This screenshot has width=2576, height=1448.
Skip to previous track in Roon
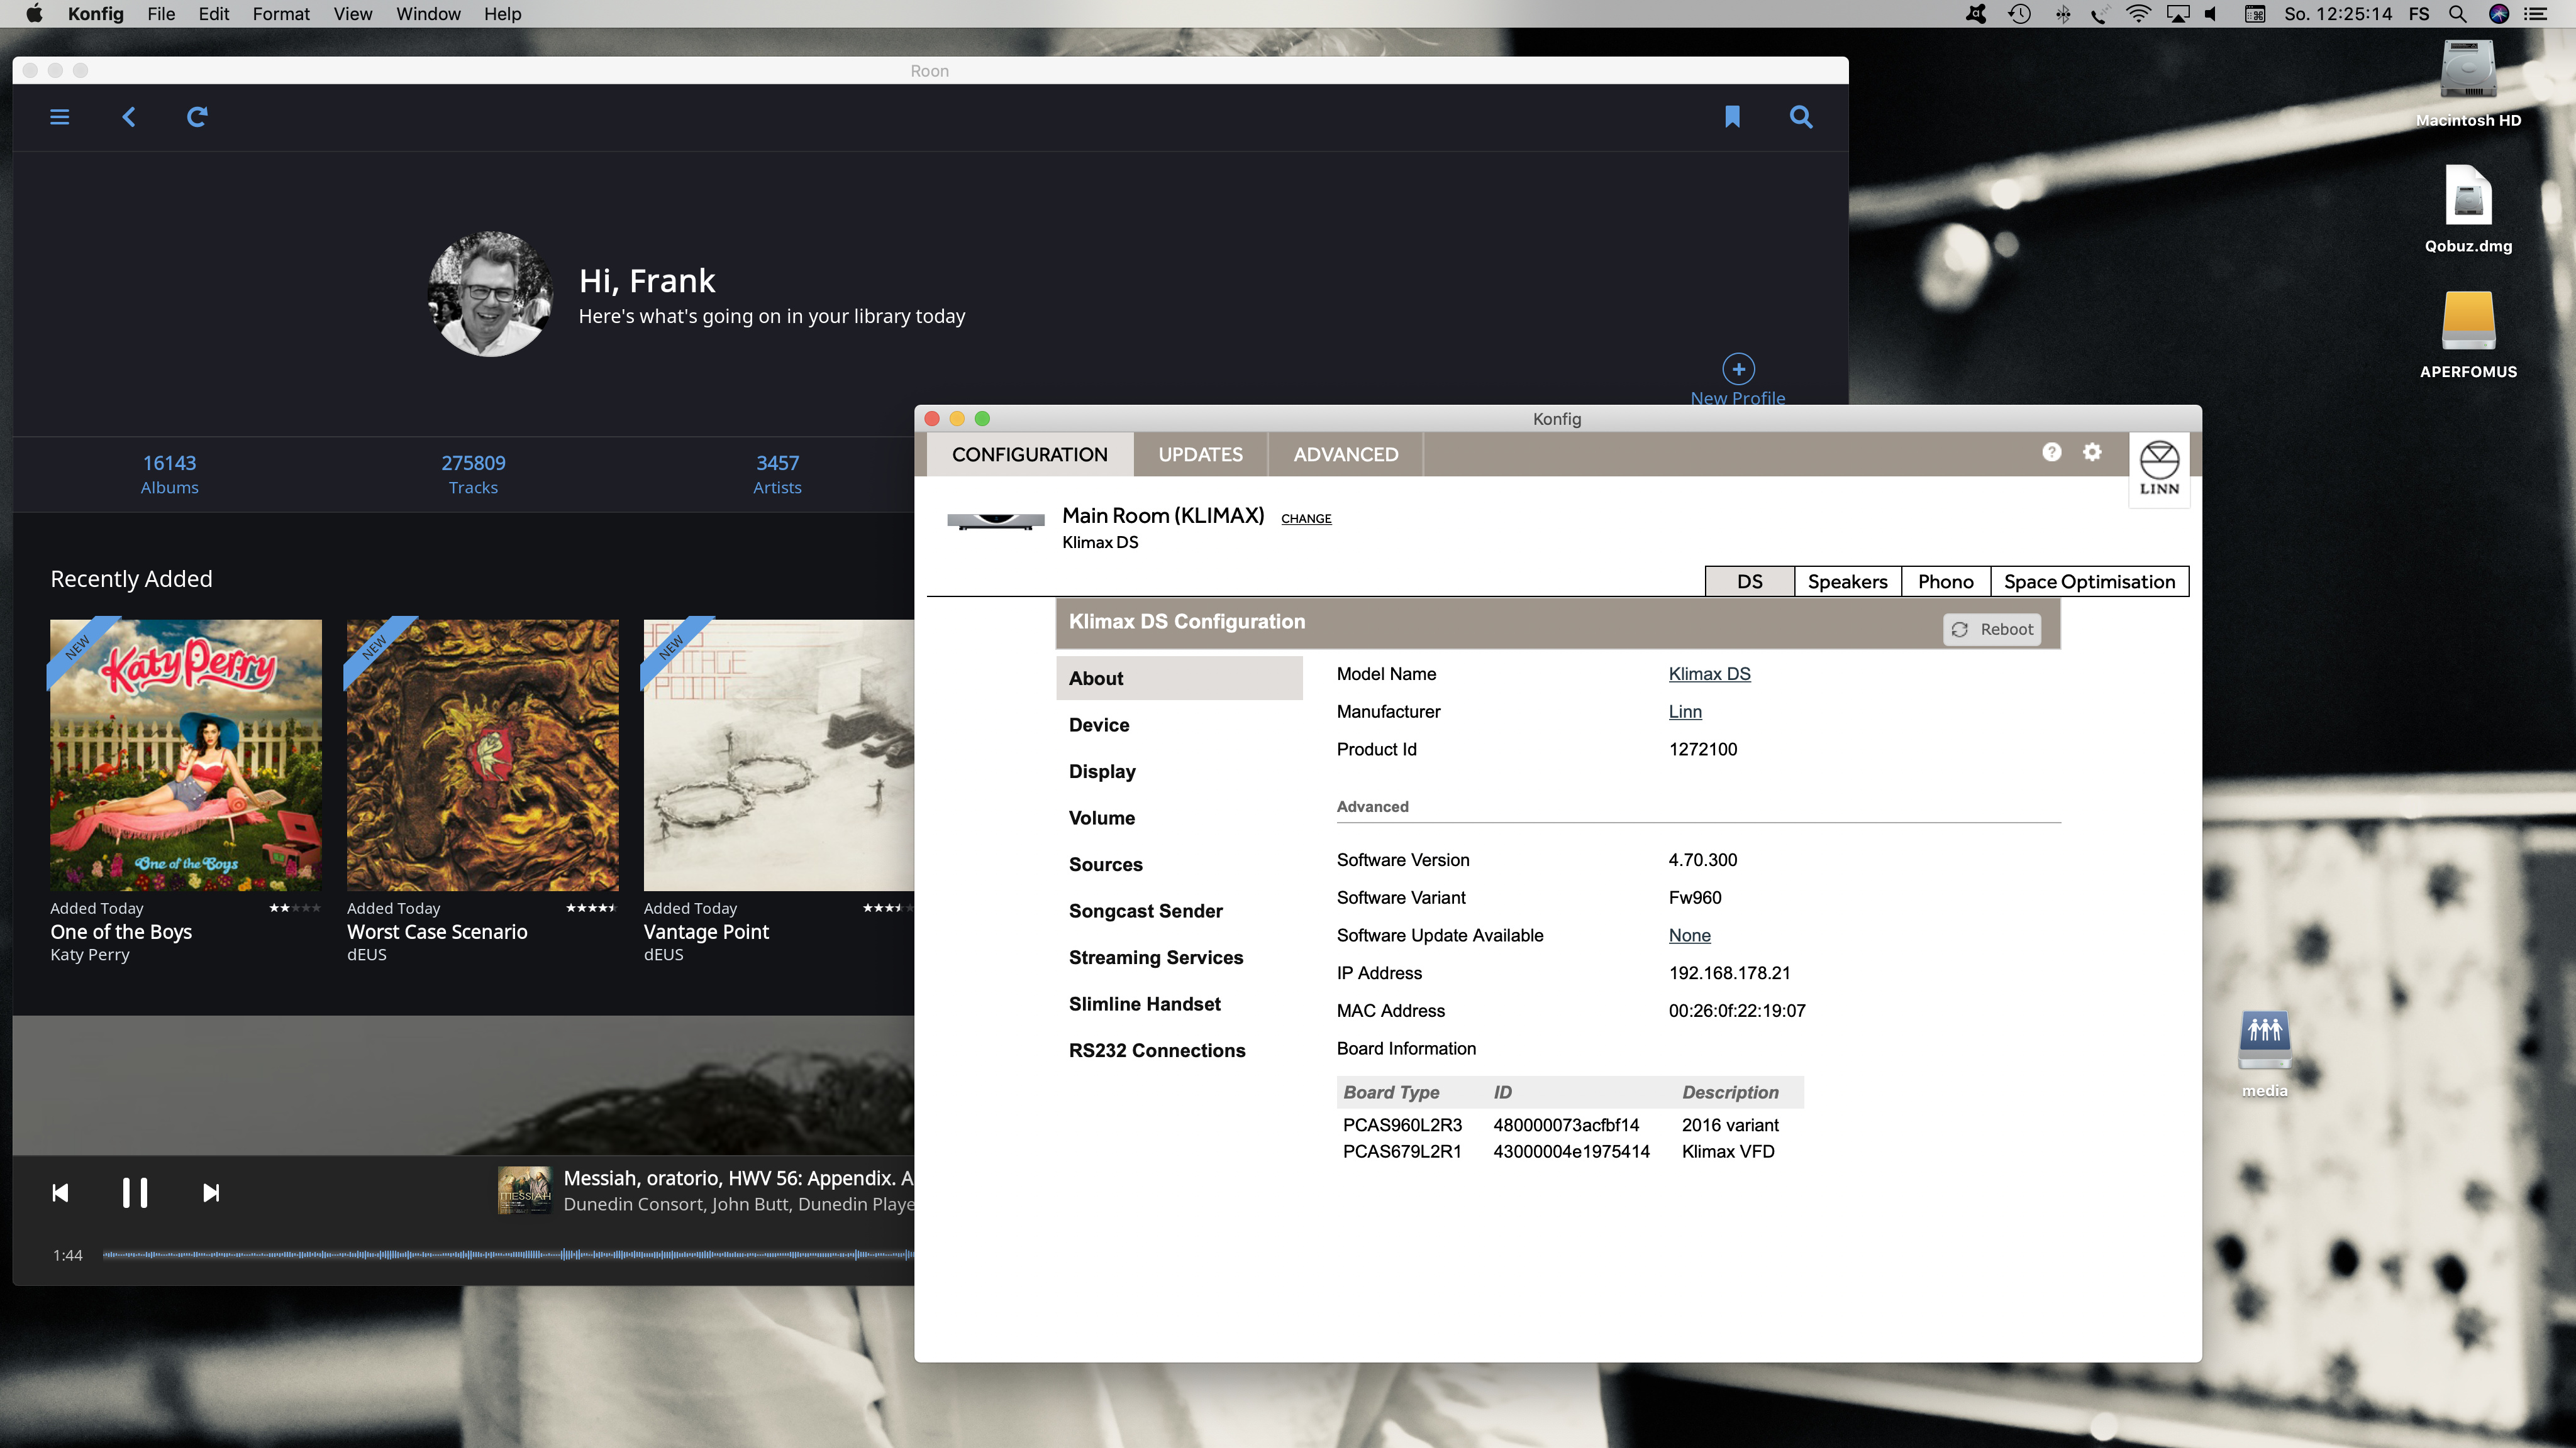pos(60,1192)
